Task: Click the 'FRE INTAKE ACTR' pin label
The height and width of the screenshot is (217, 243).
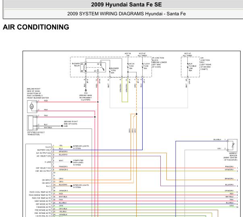Action: (x=43, y=210)
